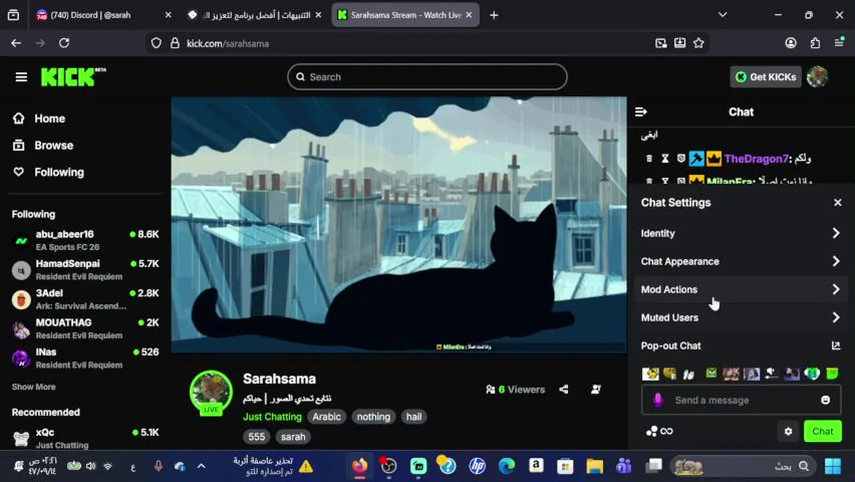Select the sarah tag
Image resolution: width=855 pixels, height=482 pixels.
click(x=293, y=436)
